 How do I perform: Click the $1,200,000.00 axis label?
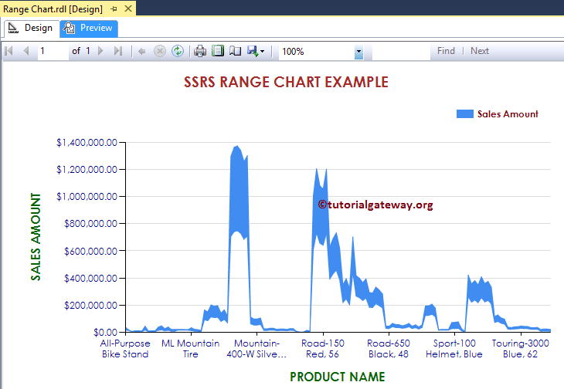tap(87, 169)
